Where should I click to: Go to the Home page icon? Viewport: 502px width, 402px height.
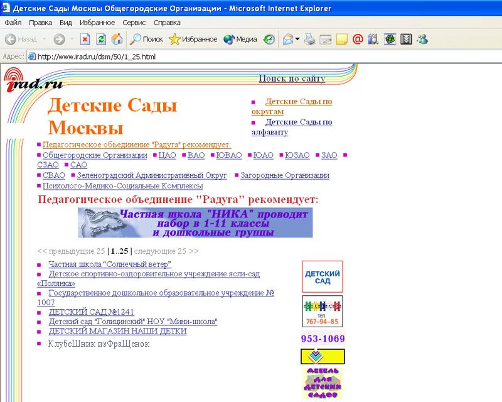coord(117,39)
